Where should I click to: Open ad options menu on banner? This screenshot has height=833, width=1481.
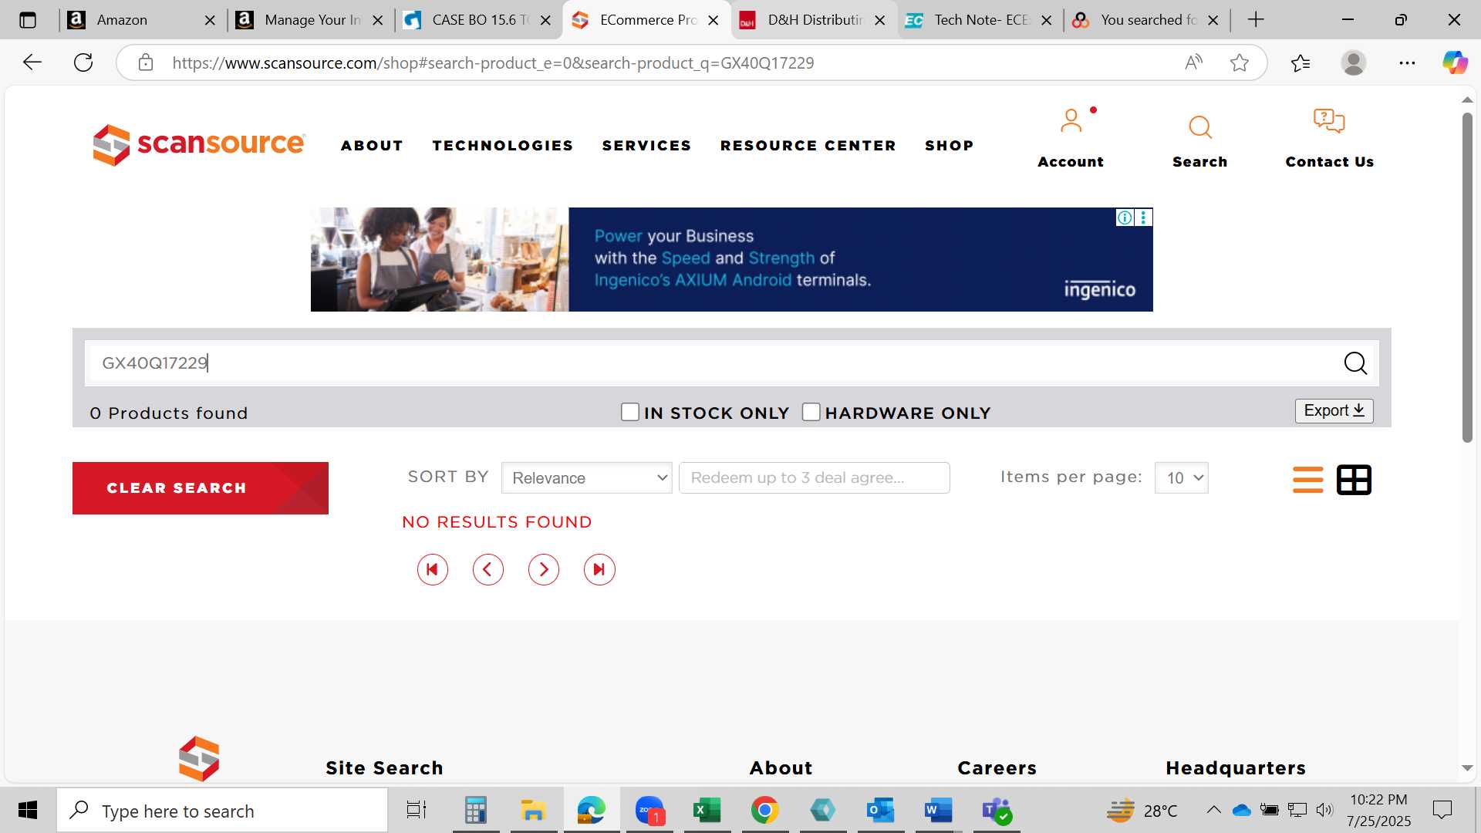(x=1143, y=218)
